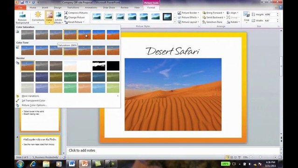Switch to the Design tab
Screen dimensions: 298x168
[x=57, y=7]
